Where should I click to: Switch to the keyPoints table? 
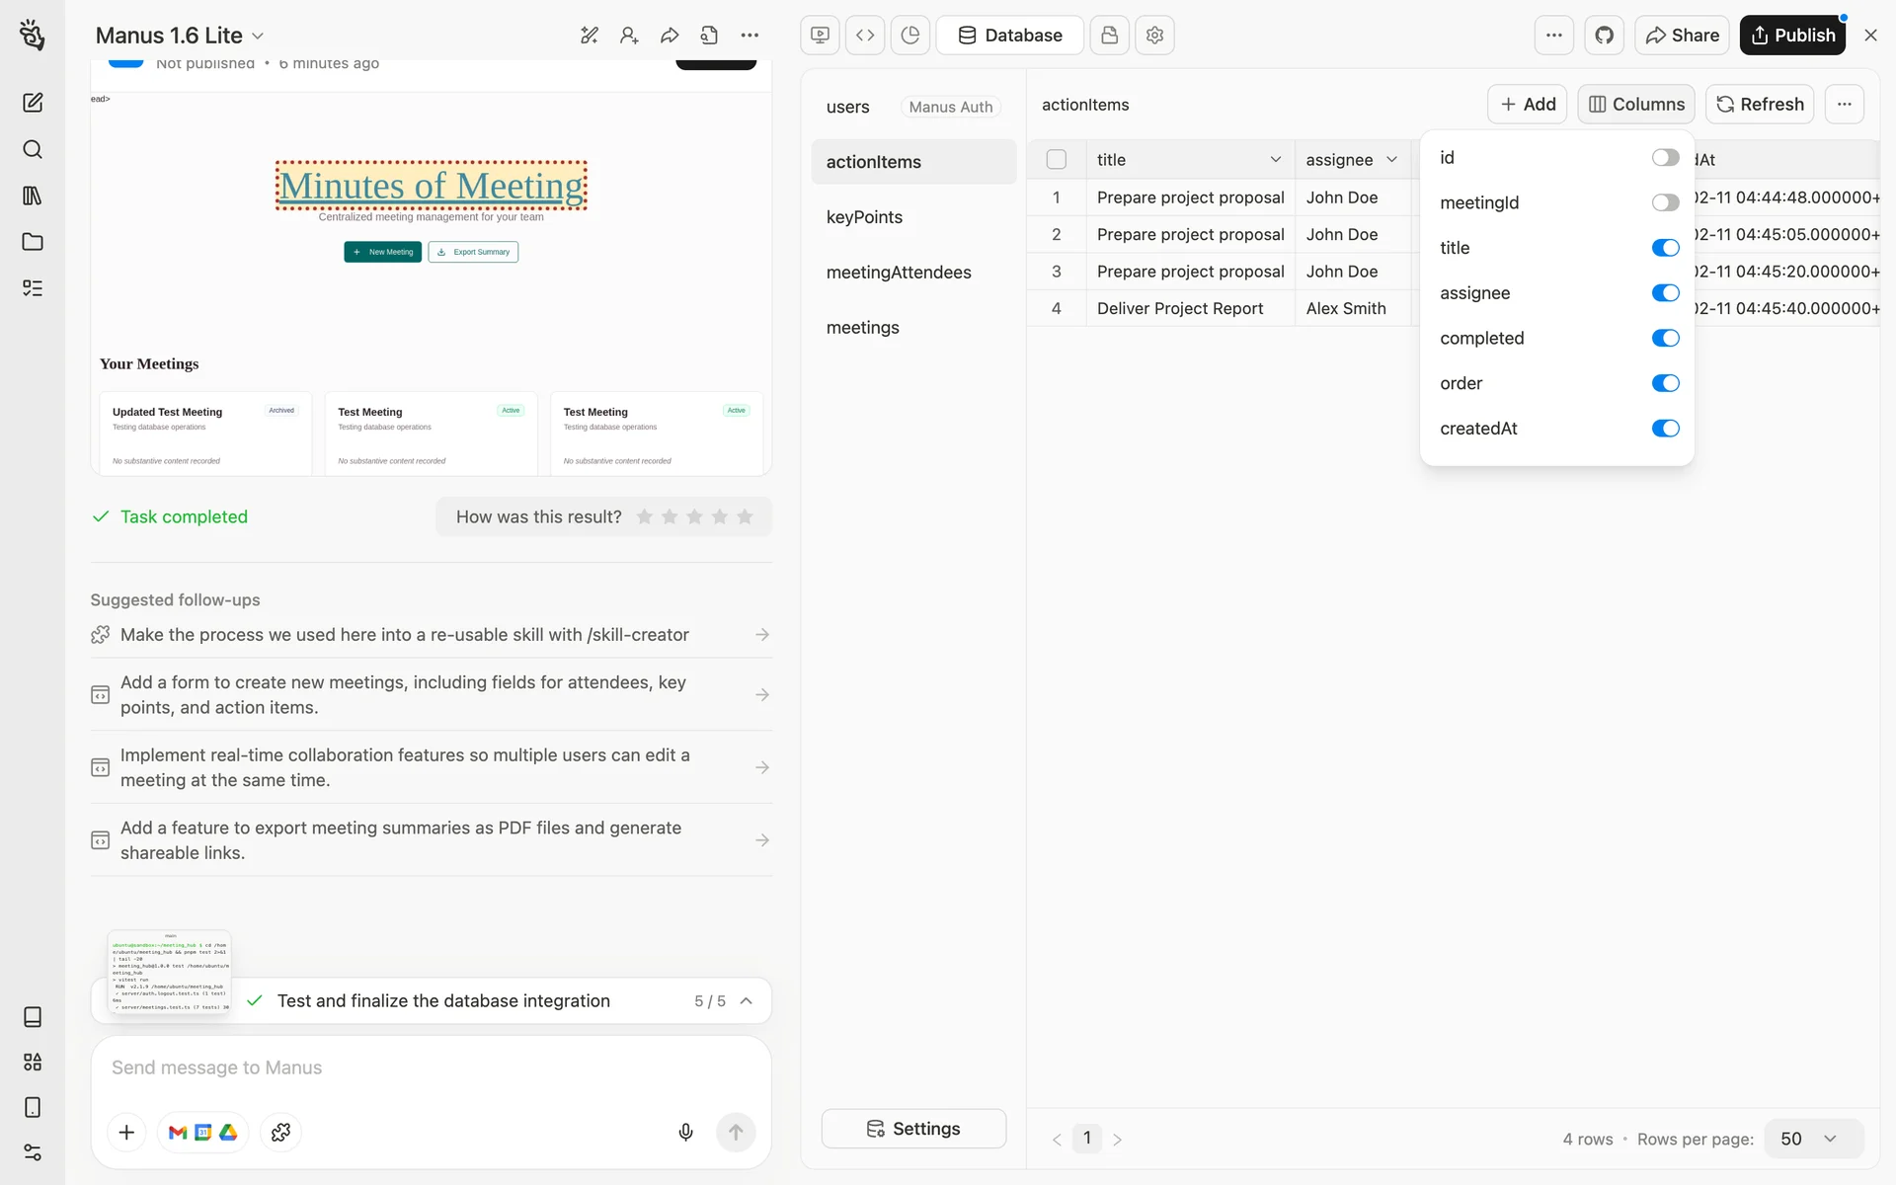pos(864,217)
